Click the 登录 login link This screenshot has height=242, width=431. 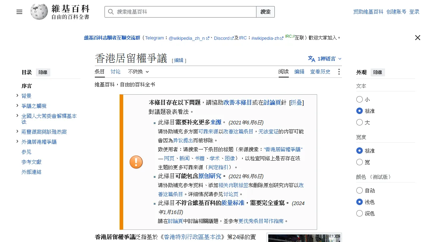point(414,12)
